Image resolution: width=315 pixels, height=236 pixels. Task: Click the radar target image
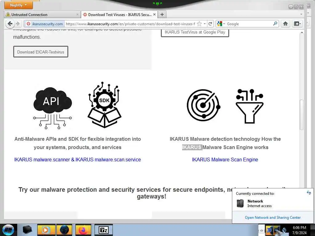[204, 105]
